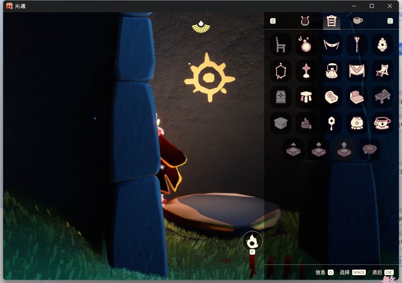The image size is (402, 283).
Task: Pick the round low table prop
Action: pyautogui.click(x=369, y=149)
